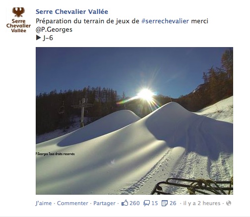Like the post with J'aime

[44, 203]
